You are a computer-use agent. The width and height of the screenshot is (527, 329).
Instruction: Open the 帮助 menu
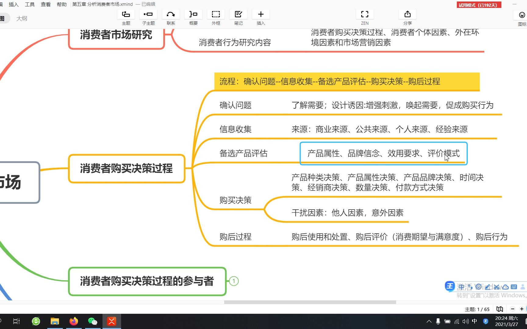pos(62,4)
